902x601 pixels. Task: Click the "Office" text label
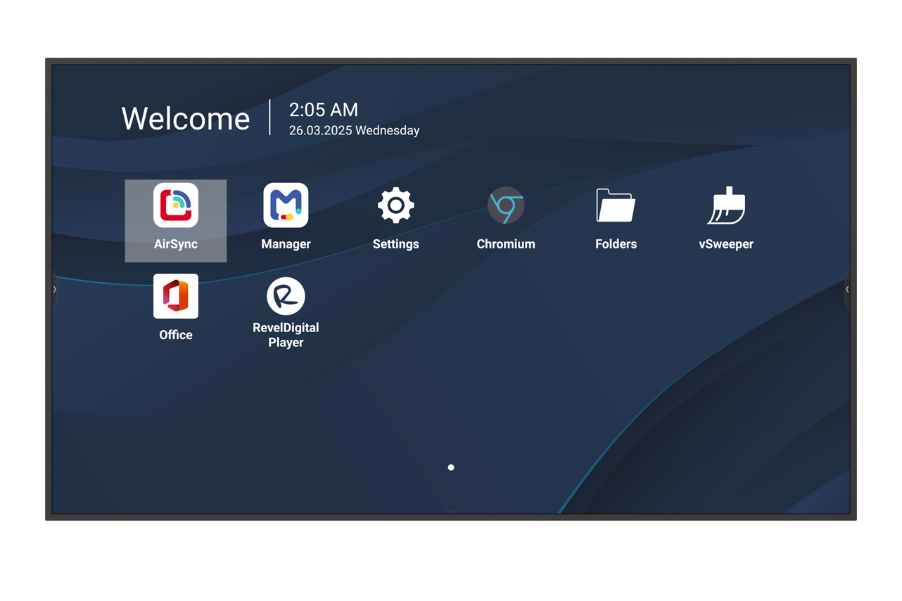[x=176, y=335]
